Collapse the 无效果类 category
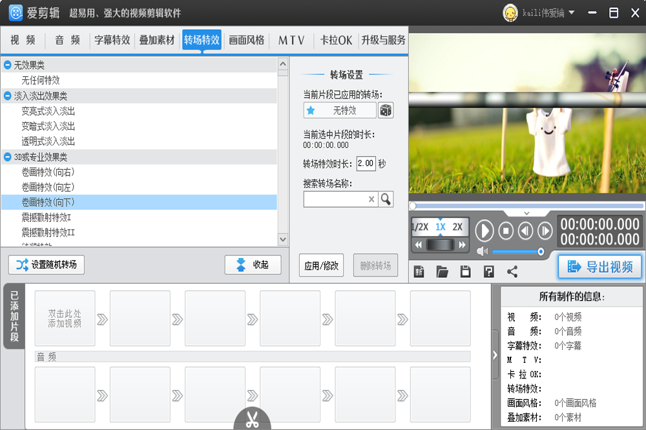This screenshot has height=430, width=646. tap(8, 65)
